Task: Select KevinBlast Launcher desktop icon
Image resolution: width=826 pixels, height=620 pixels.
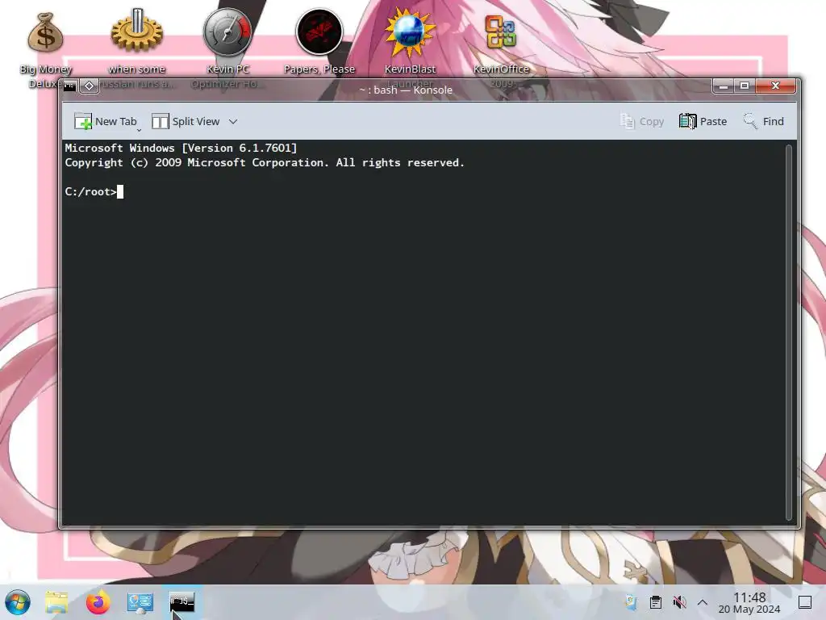Action: pos(410,48)
